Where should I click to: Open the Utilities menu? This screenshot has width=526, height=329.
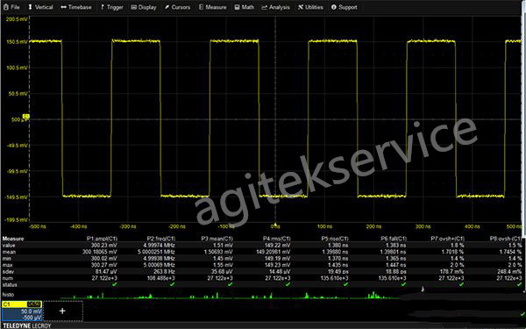(x=310, y=7)
